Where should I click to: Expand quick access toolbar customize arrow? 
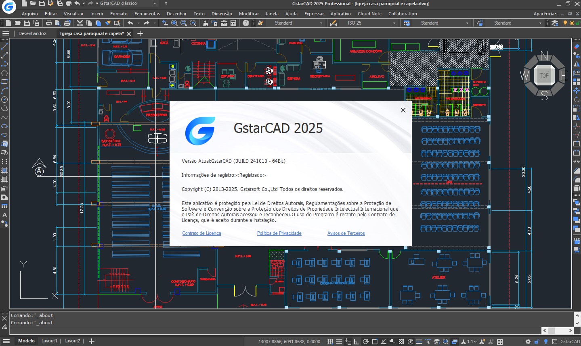pos(166,4)
